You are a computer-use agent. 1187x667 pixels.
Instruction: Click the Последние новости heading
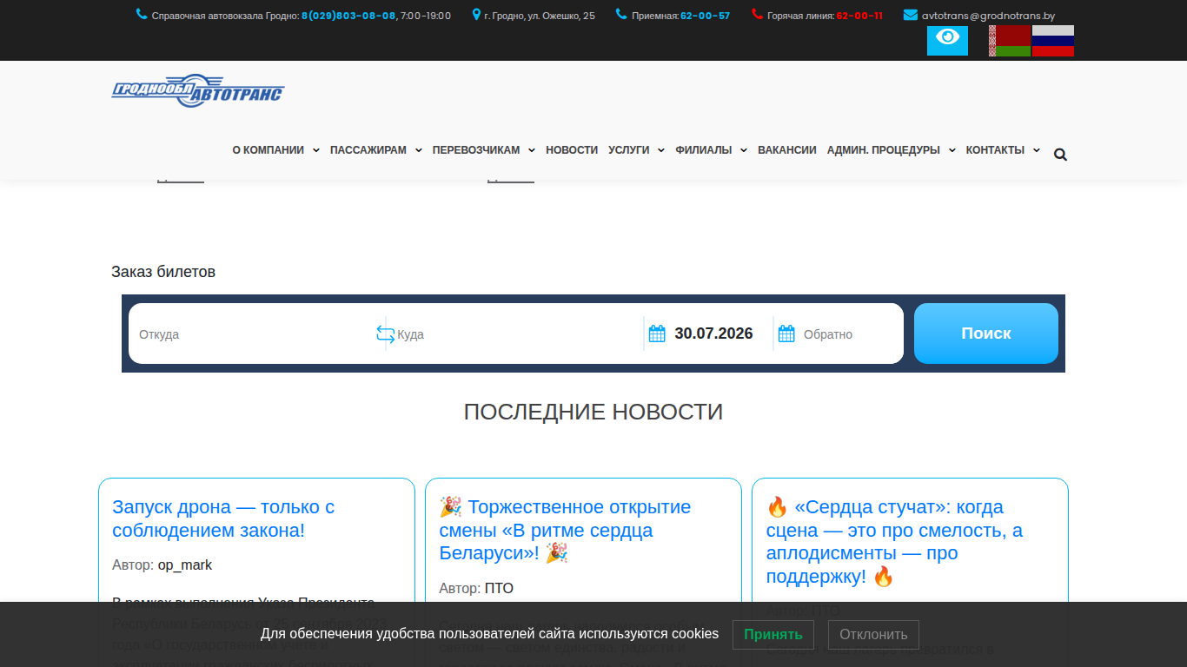[x=593, y=412]
